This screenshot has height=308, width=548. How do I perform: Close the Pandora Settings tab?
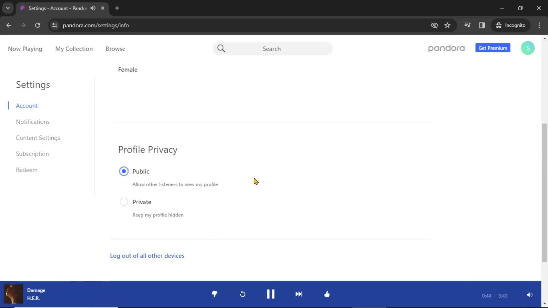click(x=102, y=8)
